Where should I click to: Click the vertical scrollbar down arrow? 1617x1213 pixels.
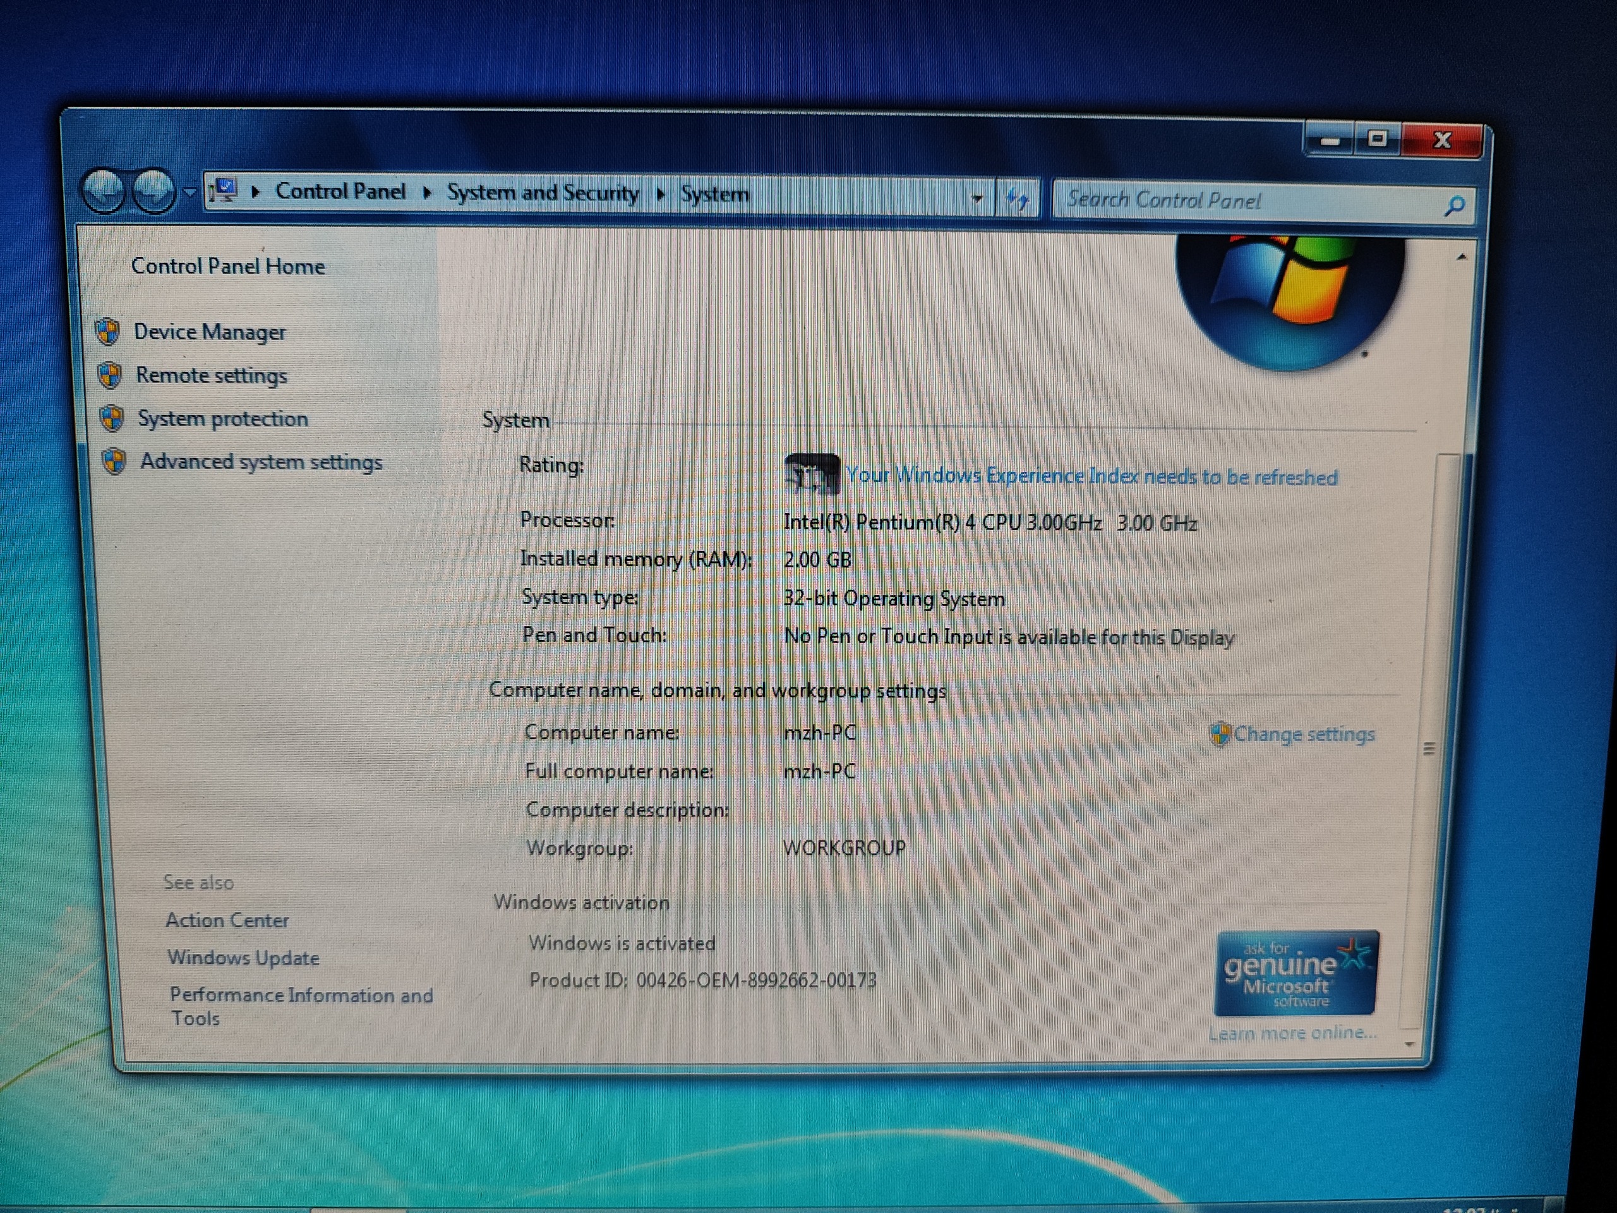pyautogui.click(x=1410, y=1045)
